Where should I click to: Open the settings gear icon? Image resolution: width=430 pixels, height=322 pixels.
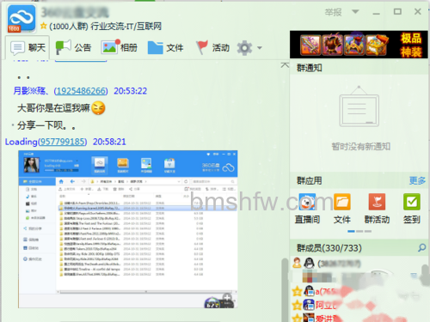click(x=244, y=47)
